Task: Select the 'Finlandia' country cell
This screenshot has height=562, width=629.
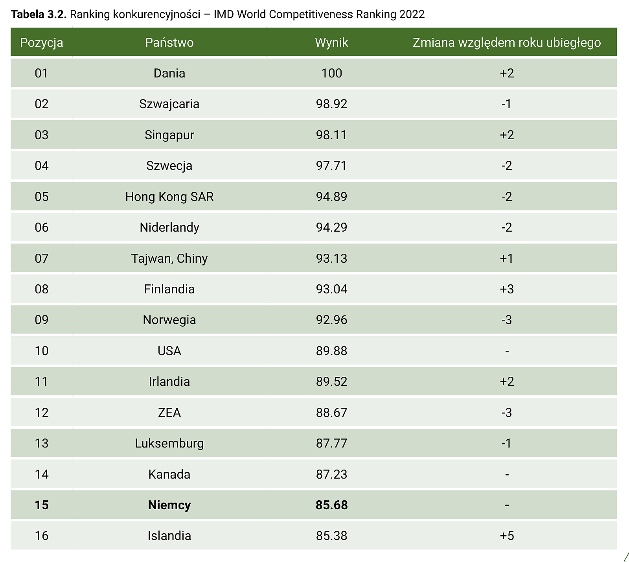Action: coord(169,289)
